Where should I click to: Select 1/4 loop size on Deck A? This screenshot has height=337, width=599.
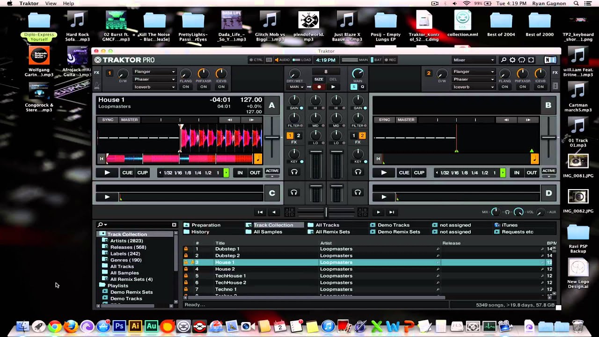click(x=197, y=173)
